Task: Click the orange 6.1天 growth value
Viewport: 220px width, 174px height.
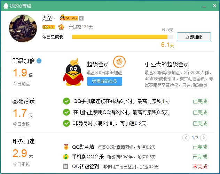Action: pyautogui.click(x=167, y=45)
